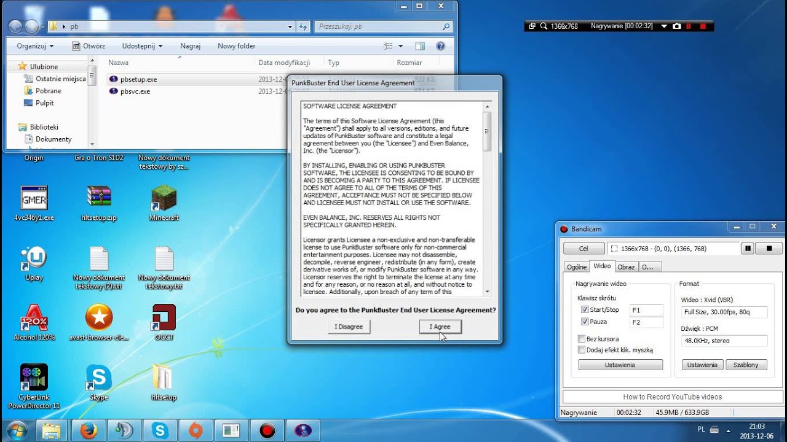
Task: Open the address bar history dropdown
Action: [290, 26]
